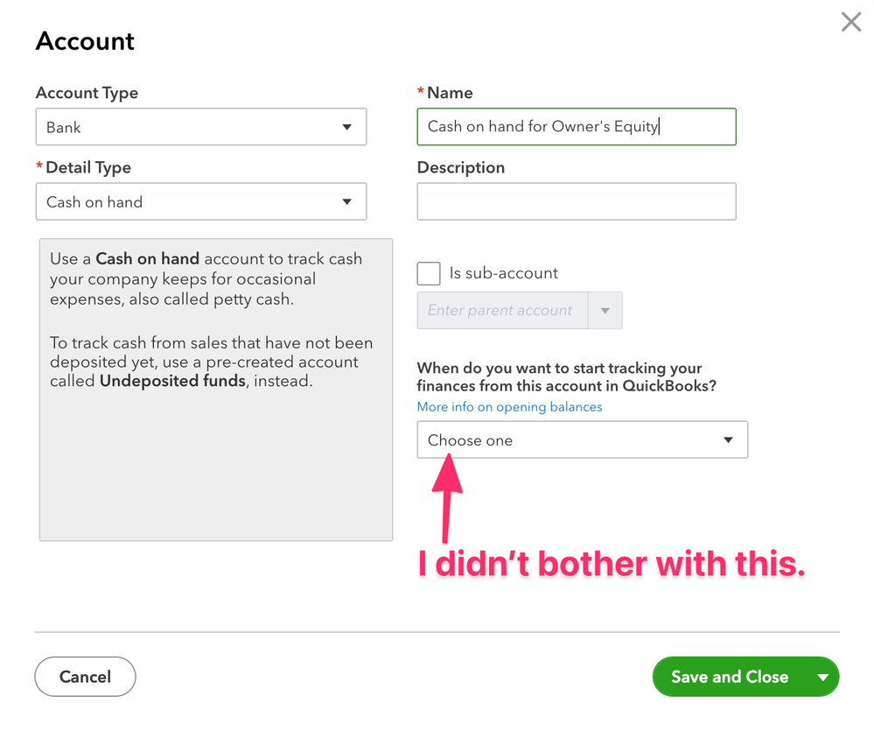
Task: Open the Account Type dropdown showing Bank
Action: tap(200, 127)
